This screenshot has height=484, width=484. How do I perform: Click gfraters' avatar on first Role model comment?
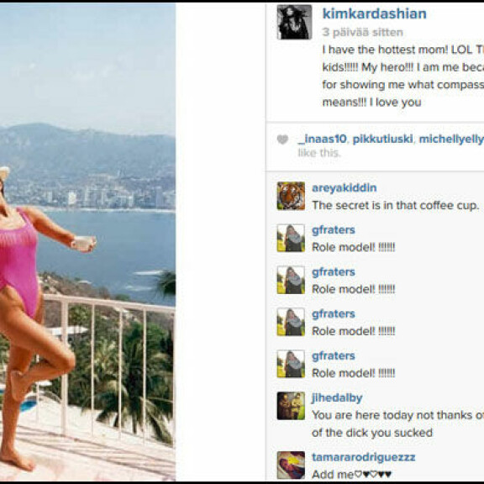(291, 238)
